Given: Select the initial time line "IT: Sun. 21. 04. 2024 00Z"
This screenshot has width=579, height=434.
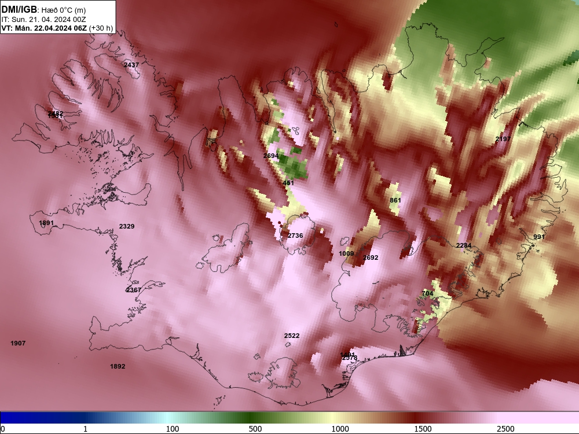Looking at the screenshot, I should pos(43,20).
